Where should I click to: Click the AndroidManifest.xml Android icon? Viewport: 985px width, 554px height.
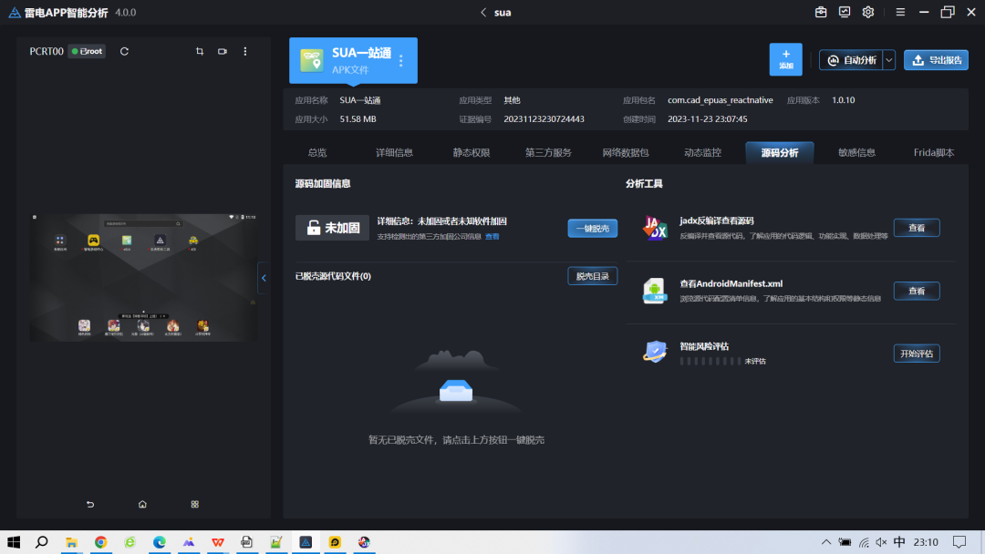click(x=655, y=291)
